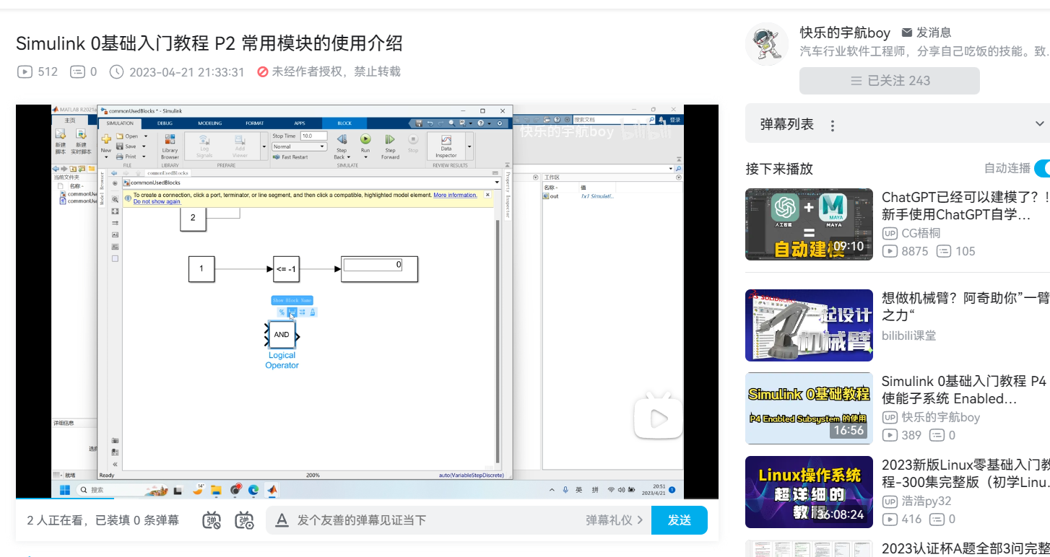
Task: Select the AND Logical Operator block
Action: 282,335
